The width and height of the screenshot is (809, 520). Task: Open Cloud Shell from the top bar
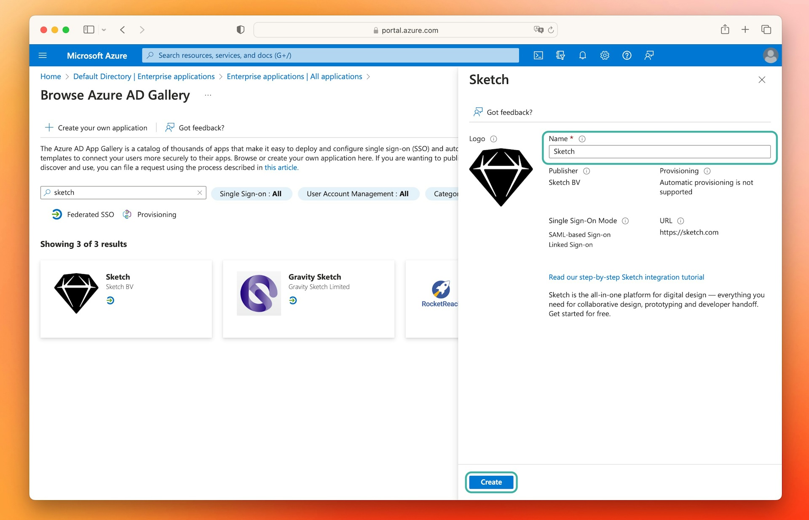[538, 55]
